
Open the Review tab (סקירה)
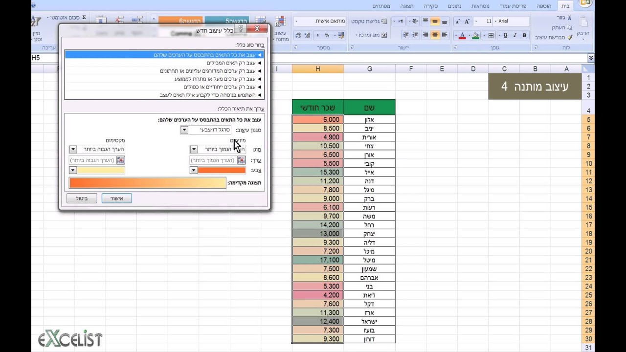pos(430,6)
